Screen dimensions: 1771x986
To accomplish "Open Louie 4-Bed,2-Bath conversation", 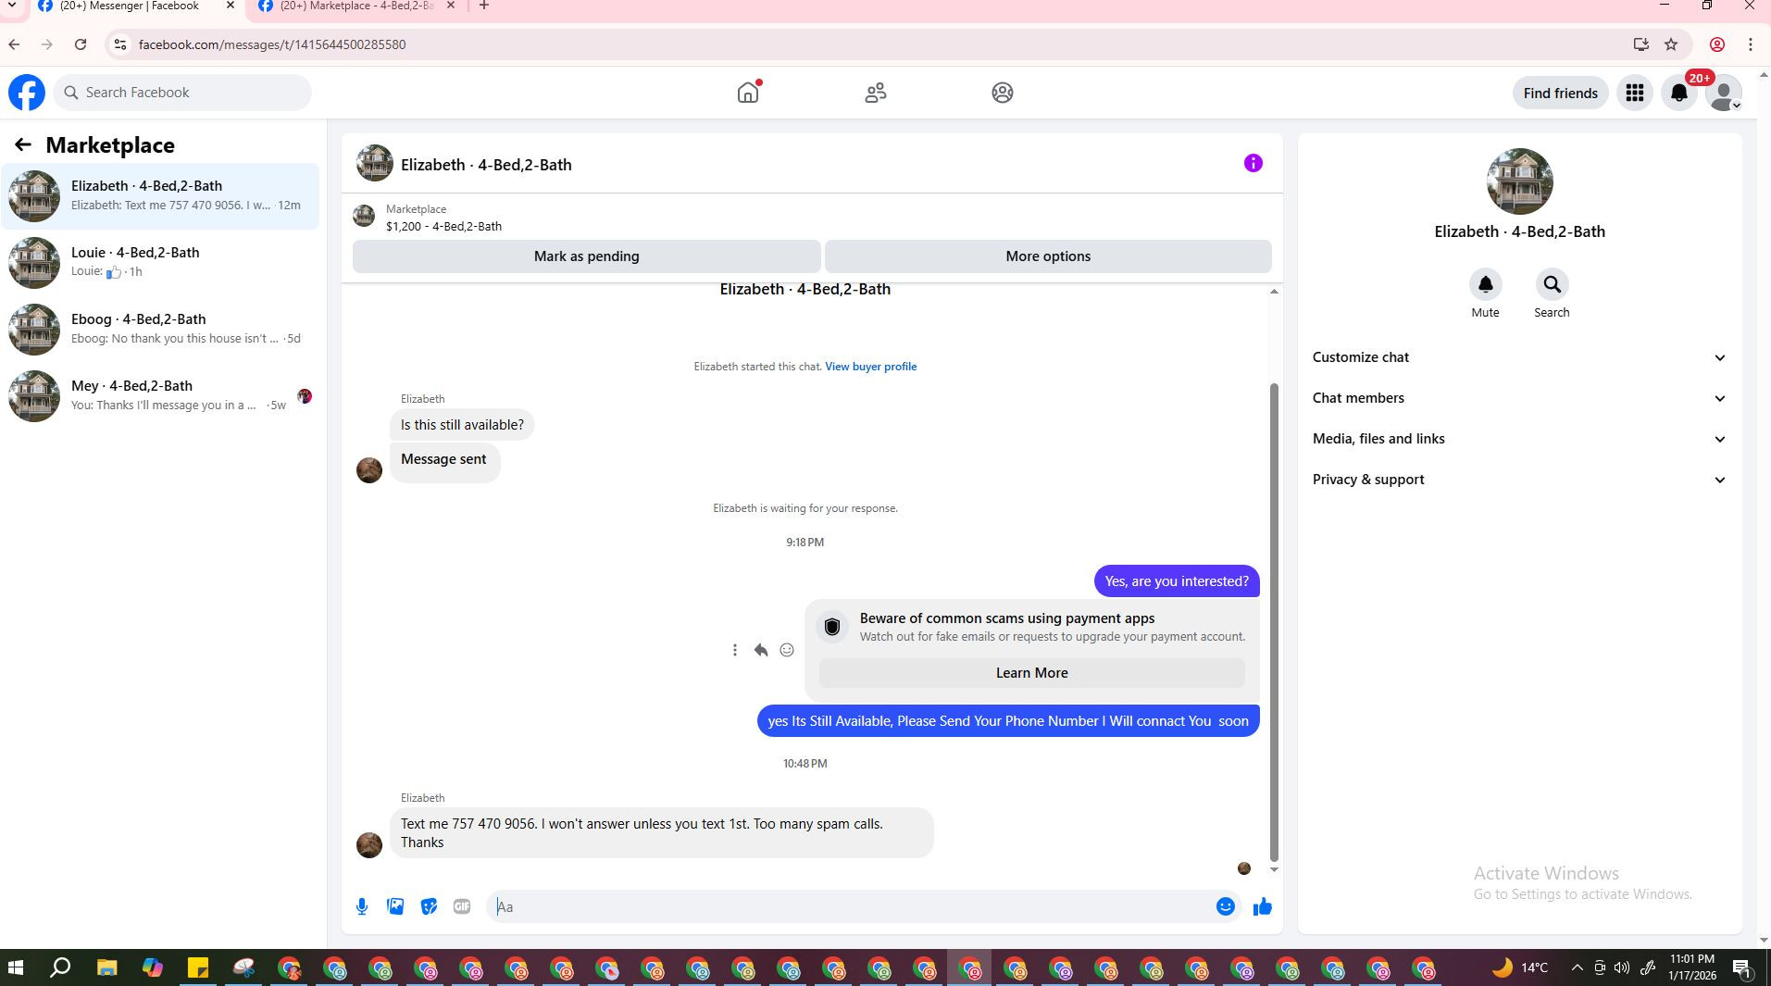I will click(x=160, y=262).
